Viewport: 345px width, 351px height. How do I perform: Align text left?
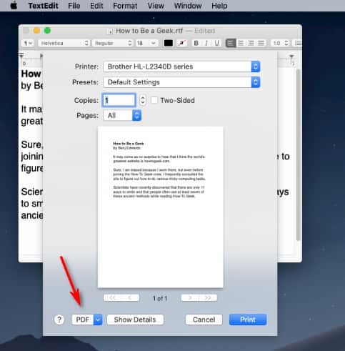pos(231,43)
